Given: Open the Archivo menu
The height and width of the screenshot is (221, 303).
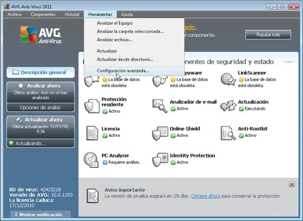Looking at the screenshot, I should [x=14, y=14].
